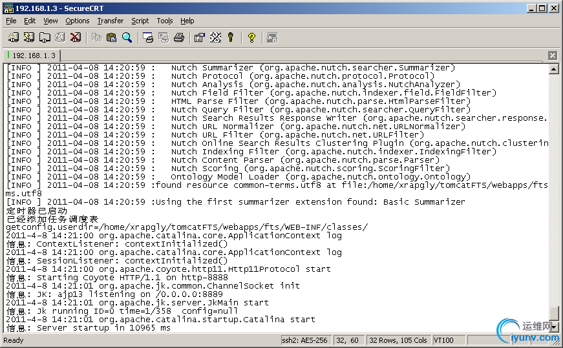
Task: Open the Transfer menu
Action: (111, 21)
